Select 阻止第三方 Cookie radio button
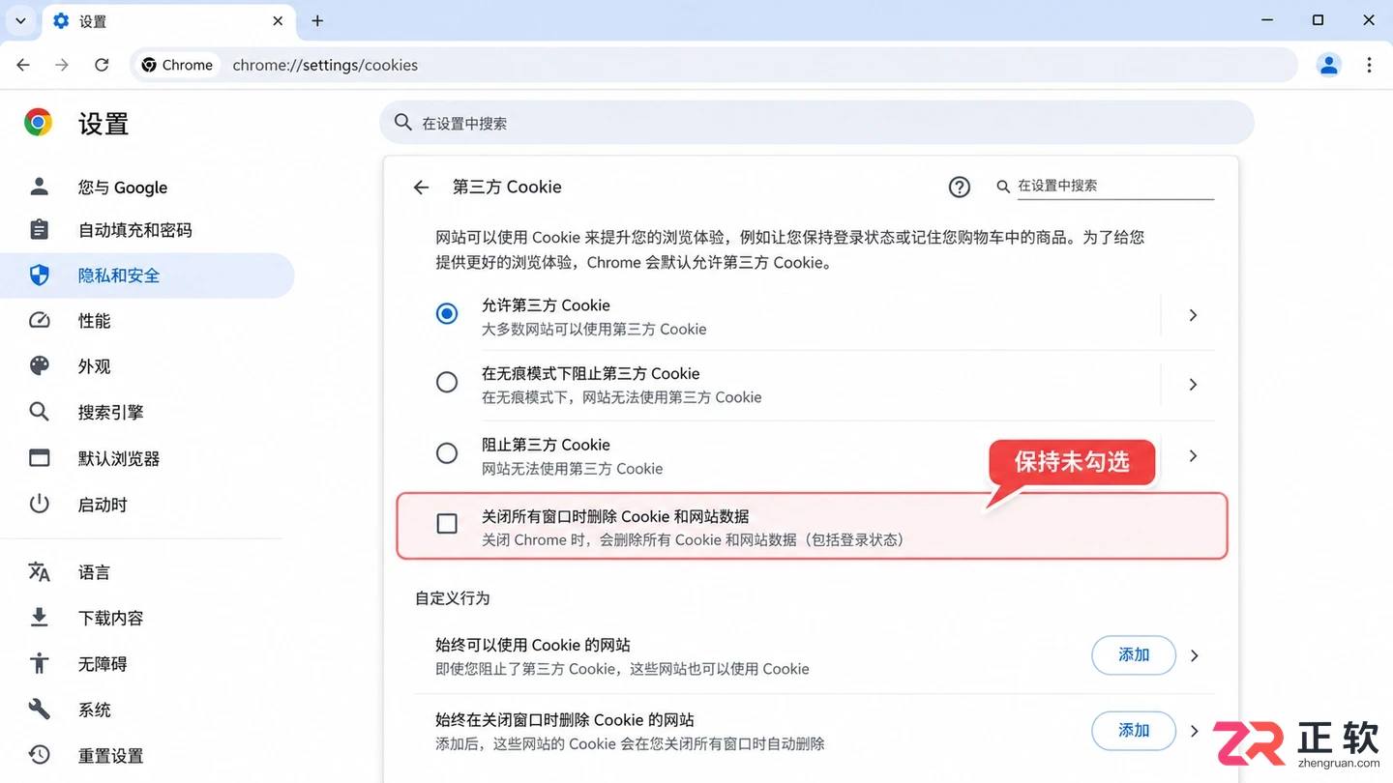This screenshot has height=783, width=1393. coord(447,453)
